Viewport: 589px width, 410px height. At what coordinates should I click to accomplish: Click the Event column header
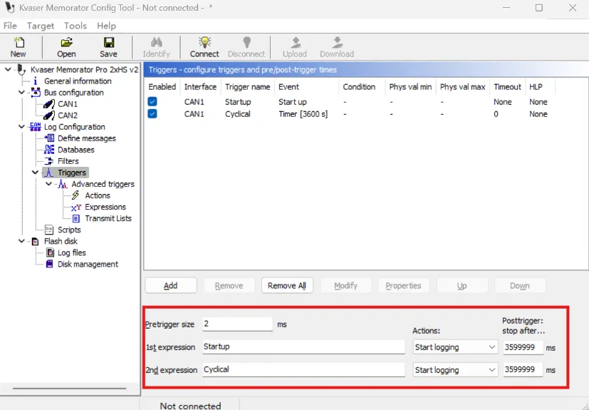(x=306, y=87)
